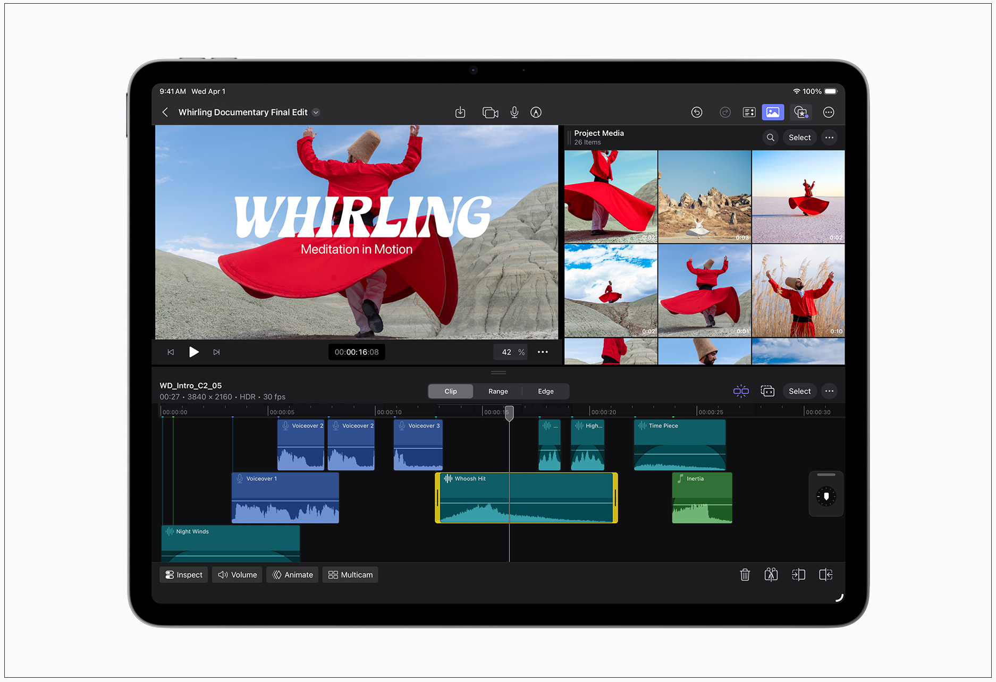Image resolution: width=996 pixels, height=682 pixels.
Task: Click the undo arrow icon
Action: click(696, 113)
